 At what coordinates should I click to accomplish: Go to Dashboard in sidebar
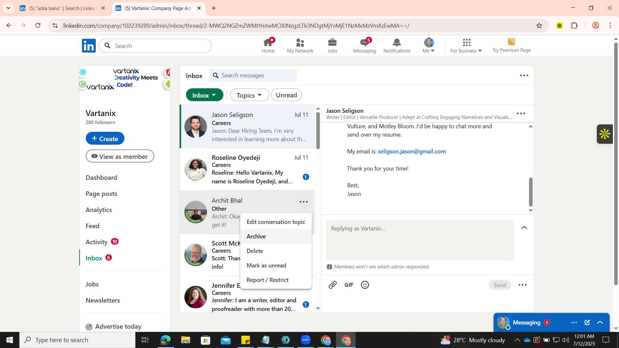pos(101,178)
